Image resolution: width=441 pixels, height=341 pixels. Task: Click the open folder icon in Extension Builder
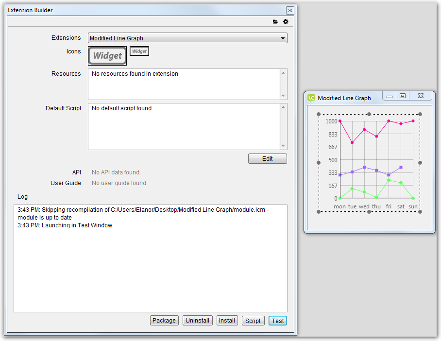[275, 22]
